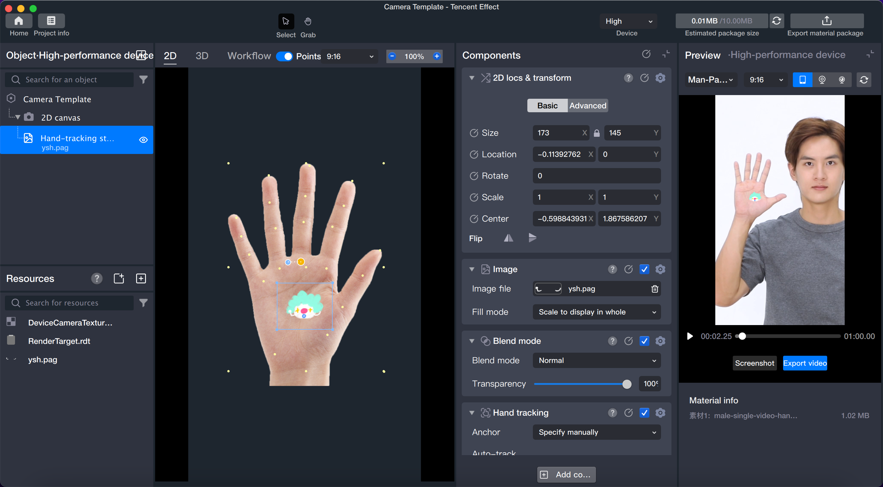Open the Project info panel
Screen dimensions: 883x487
coord(51,21)
